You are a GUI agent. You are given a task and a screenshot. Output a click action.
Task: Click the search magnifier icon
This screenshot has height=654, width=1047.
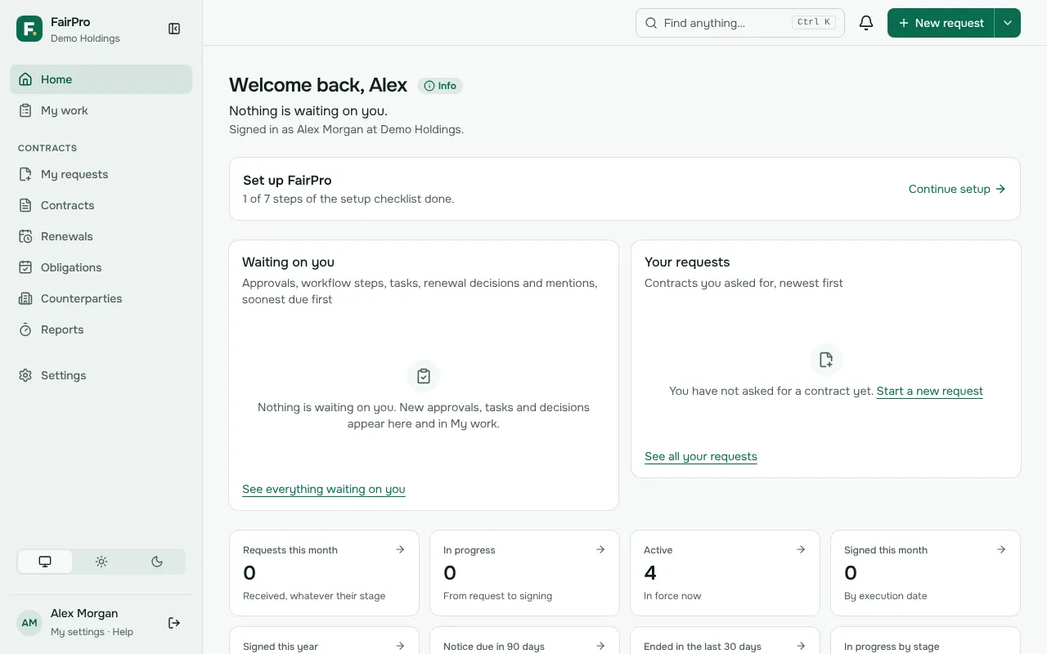[x=652, y=23]
